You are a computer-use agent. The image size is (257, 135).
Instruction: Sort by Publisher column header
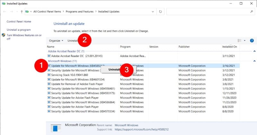184,47
